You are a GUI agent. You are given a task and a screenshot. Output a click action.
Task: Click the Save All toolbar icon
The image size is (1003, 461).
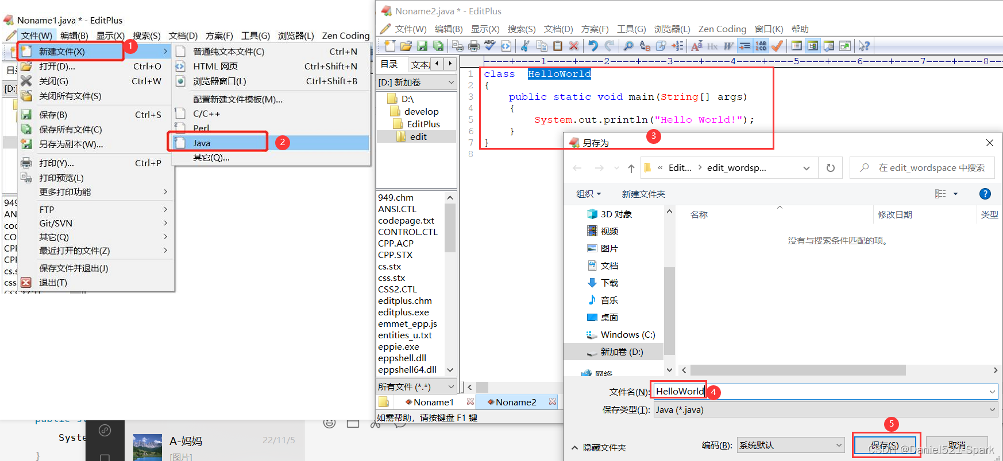click(x=438, y=46)
